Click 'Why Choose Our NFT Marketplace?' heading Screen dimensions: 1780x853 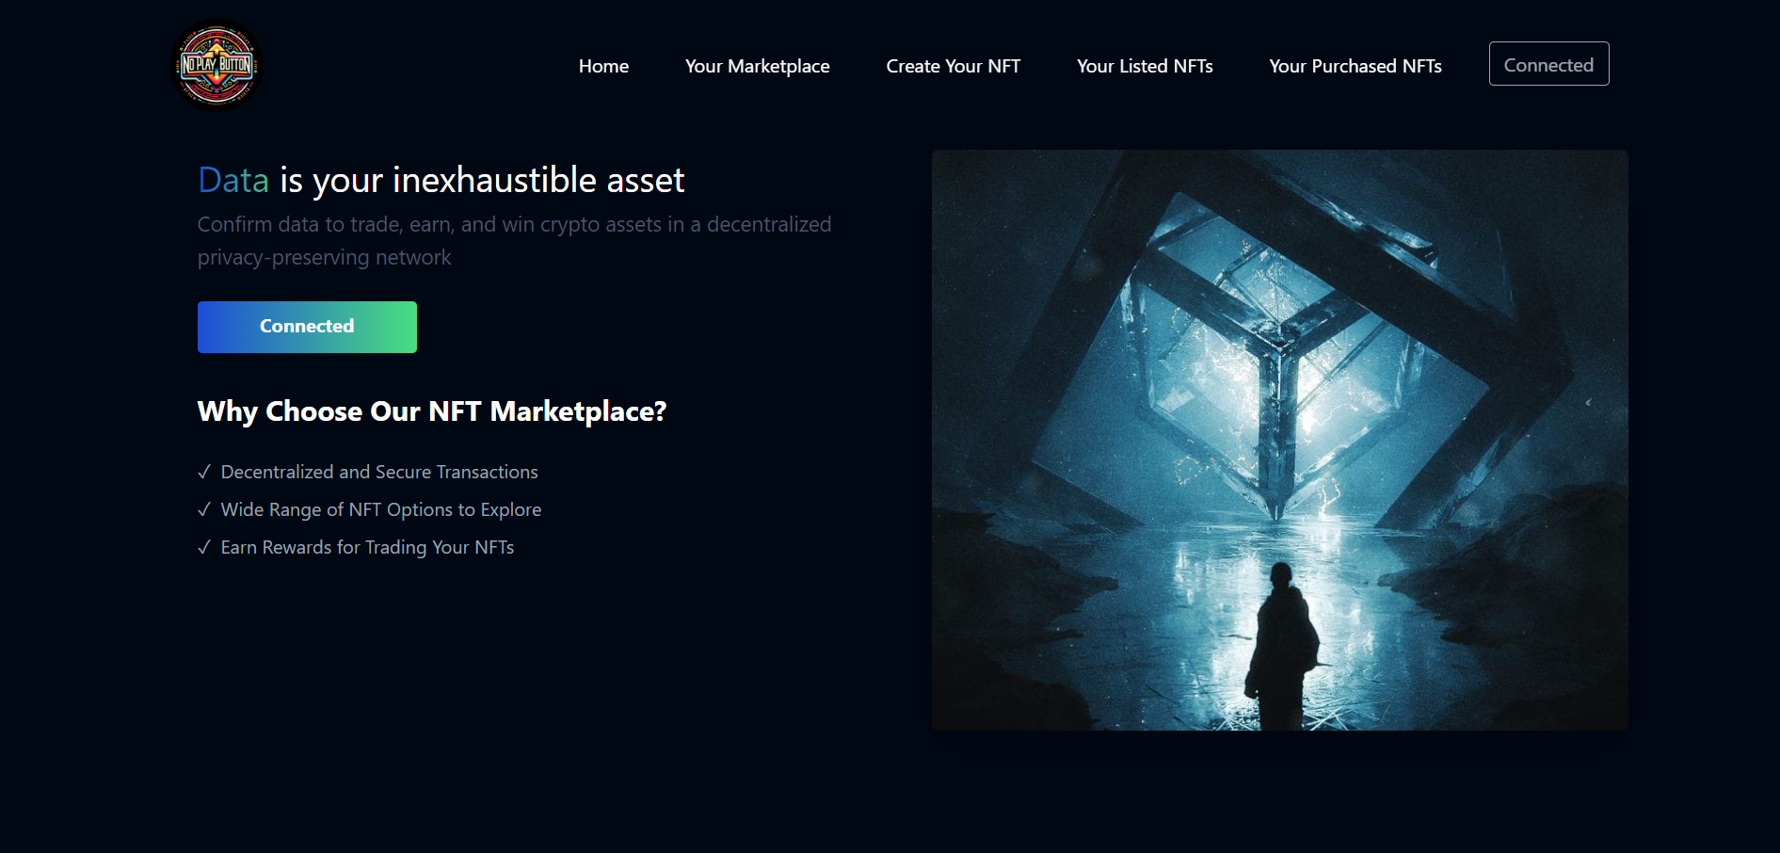click(x=432, y=411)
